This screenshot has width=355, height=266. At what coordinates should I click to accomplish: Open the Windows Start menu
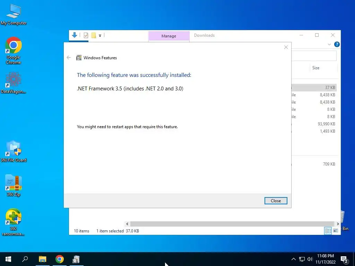coord(8,259)
